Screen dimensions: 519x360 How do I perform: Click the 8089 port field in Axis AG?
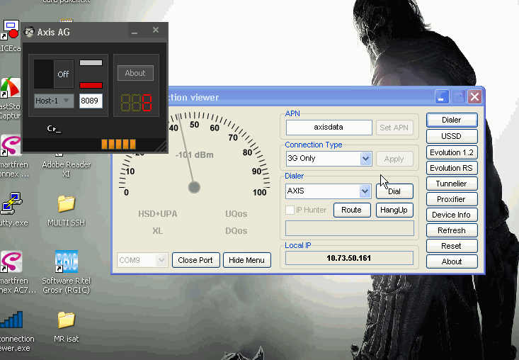(x=91, y=101)
